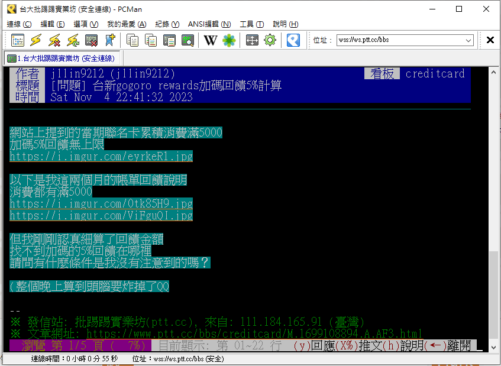The height and width of the screenshot is (366, 501).
Task: Click the Wikipedia W search icon
Action: pos(211,40)
